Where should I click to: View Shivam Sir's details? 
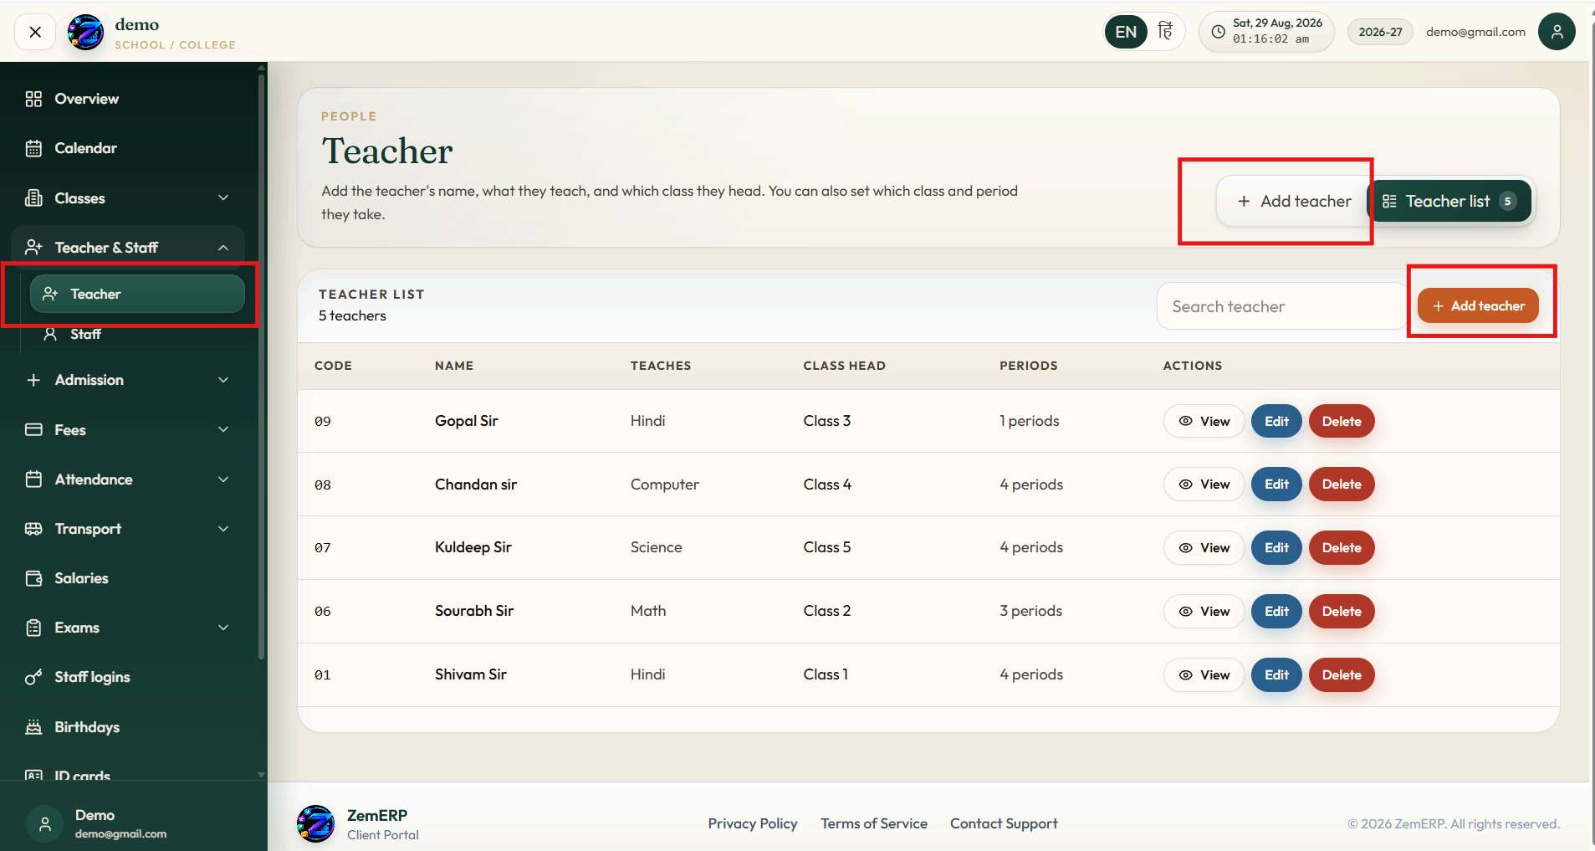(1204, 675)
